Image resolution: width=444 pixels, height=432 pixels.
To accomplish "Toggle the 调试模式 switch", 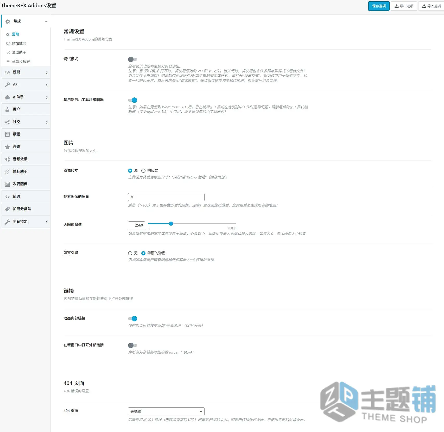I will coord(132,59).
